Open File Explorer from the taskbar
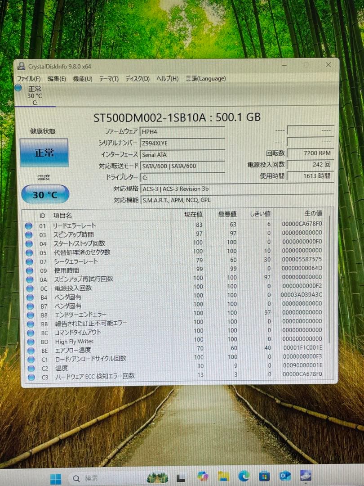The width and height of the screenshot is (364, 486). pos(223,477)
